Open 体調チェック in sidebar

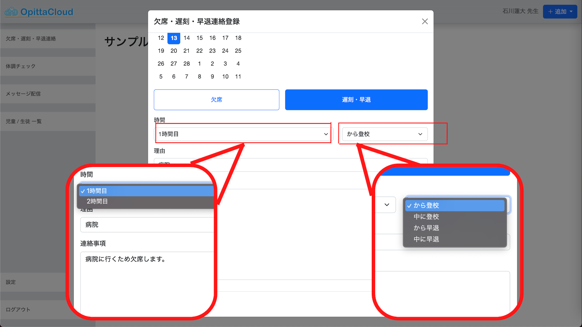point(48,66)
